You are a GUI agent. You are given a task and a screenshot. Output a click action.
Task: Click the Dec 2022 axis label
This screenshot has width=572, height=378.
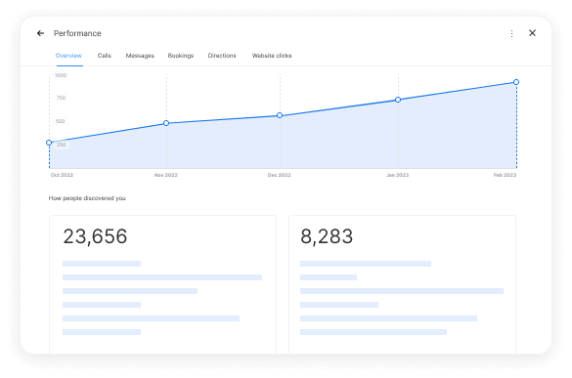279,175
